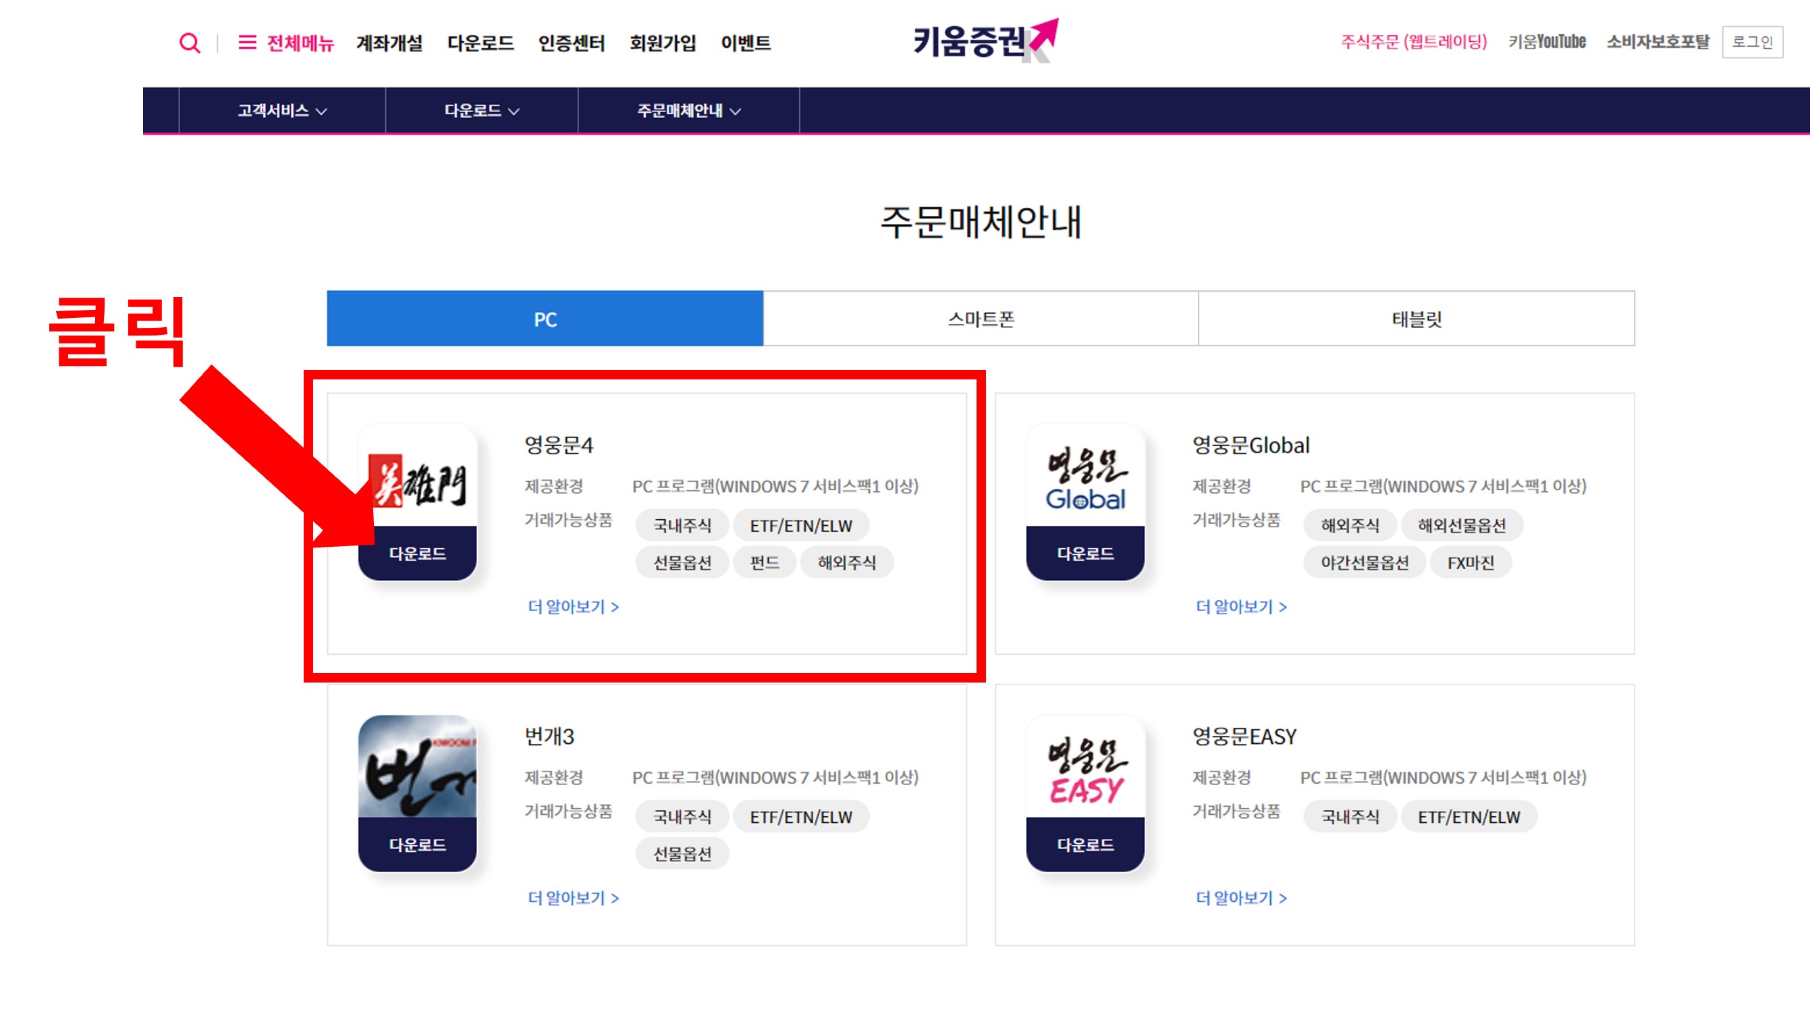Screen dimensions: 1810x1016
Task: Click the 번개3 title text
Action: 549,736
